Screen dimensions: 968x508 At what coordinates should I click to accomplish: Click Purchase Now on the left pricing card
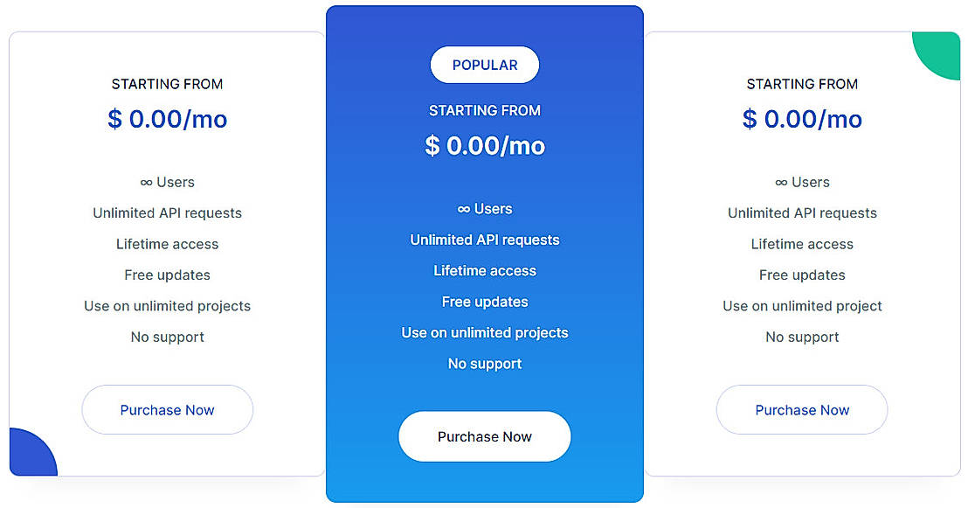(x=167, y=409)
